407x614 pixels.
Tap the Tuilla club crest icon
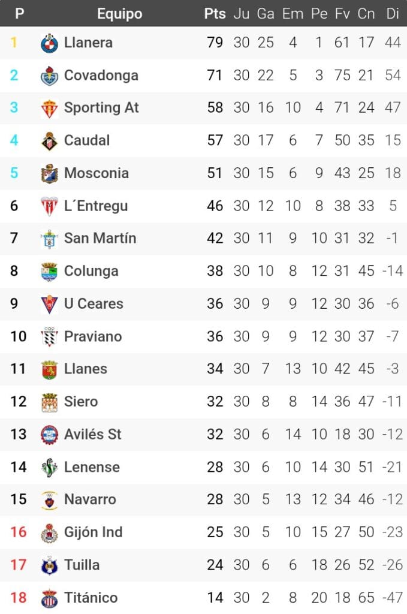coord(49,565)
